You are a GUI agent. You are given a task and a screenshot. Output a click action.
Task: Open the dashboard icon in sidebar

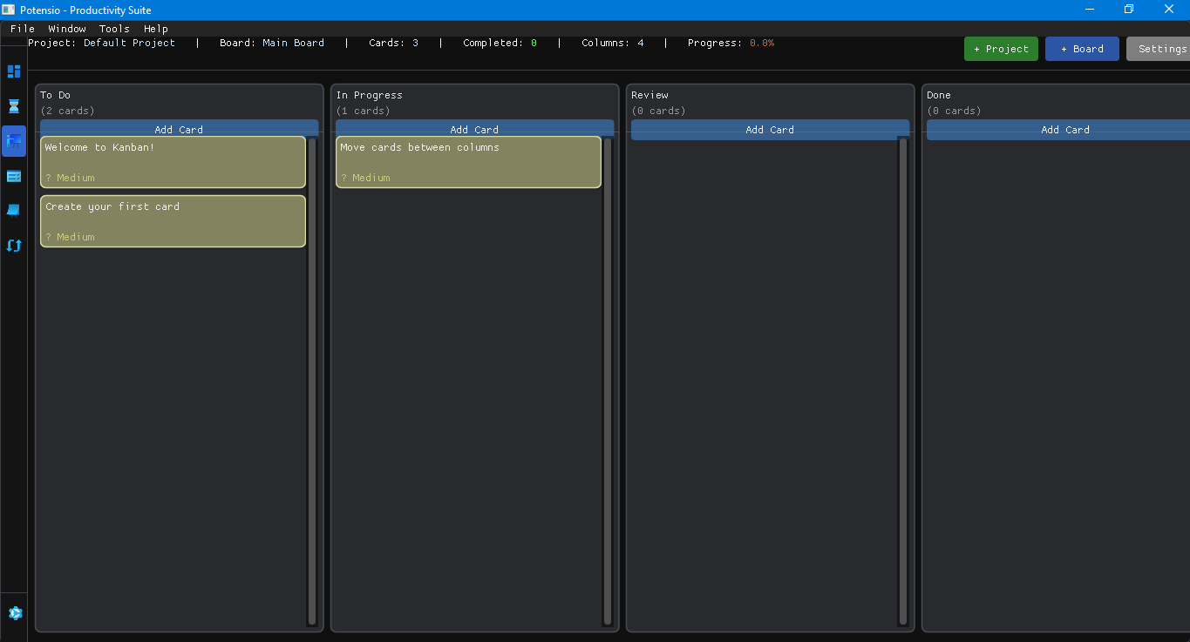pyautogui.click(x=14, y=71)
